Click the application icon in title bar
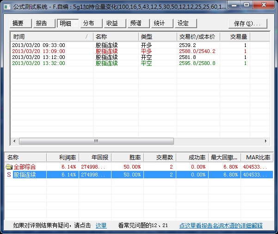The image size is (278, 234). point(7,7)
